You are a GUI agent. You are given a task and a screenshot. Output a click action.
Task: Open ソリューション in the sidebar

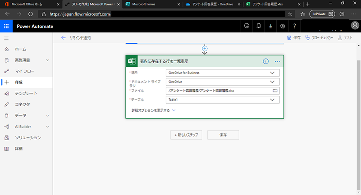26,137
